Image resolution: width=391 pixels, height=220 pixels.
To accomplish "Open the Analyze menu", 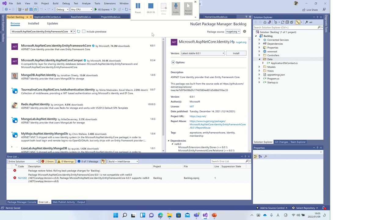I will (86, 3).
